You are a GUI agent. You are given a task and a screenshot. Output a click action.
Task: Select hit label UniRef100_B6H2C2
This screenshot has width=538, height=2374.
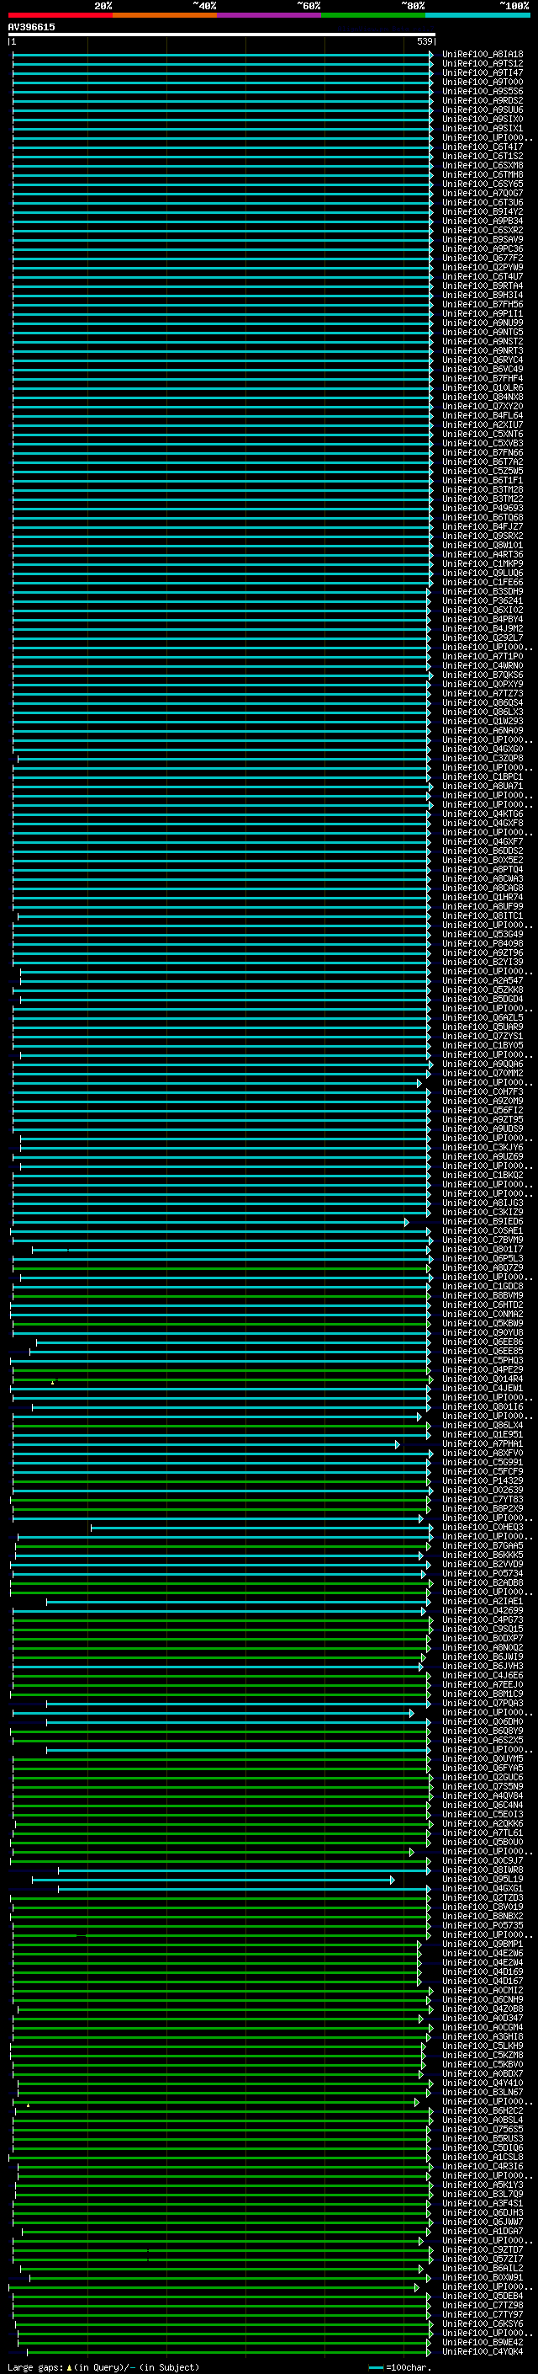[x=482, y=2110]
